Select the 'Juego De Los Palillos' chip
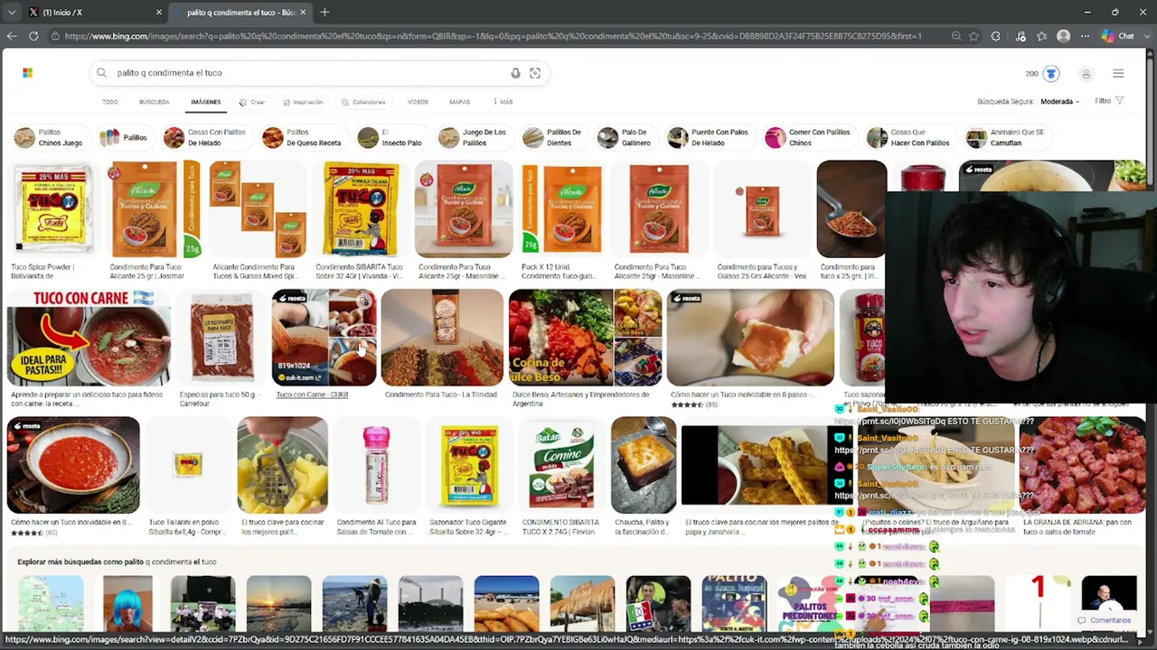The width and height of the screenshot is (1157, 650). (473, 137)
